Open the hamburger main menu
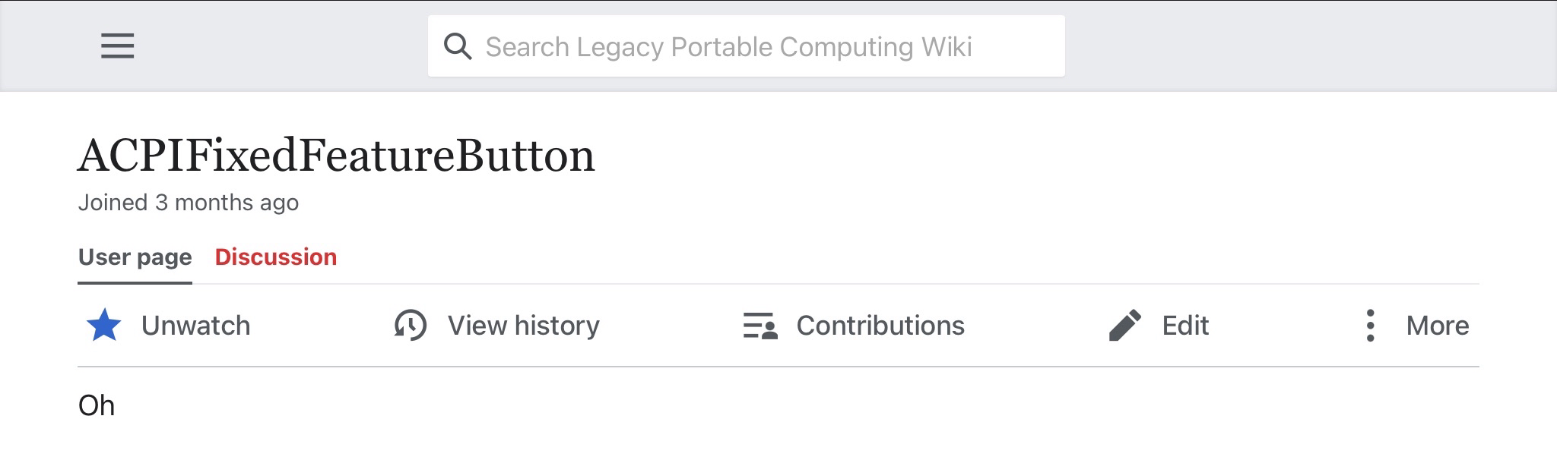Screen dimensions: 1557x460 point(118,46)
